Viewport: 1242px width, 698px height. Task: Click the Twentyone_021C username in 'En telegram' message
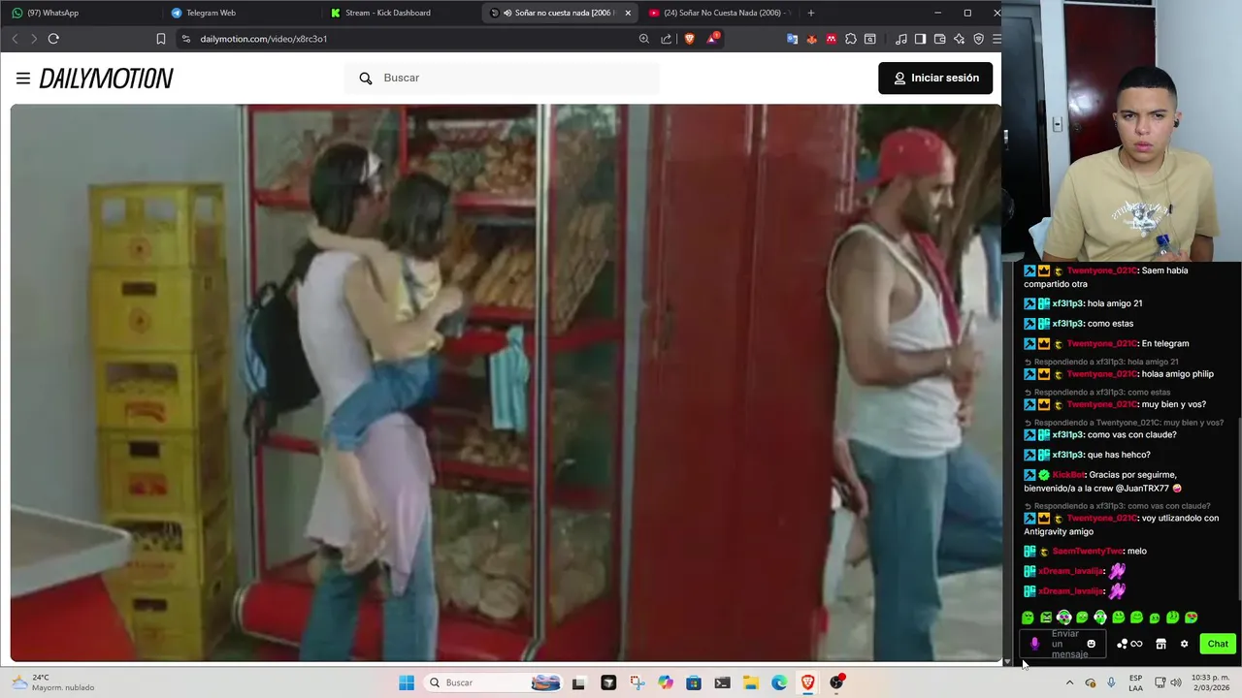1101,343
